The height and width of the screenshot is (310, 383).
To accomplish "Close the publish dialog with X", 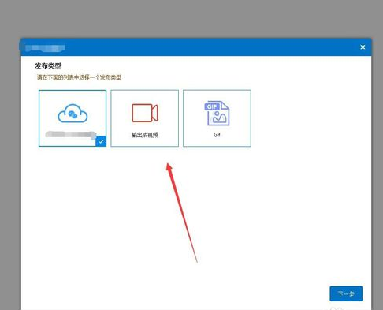I will tap(363, 47).
